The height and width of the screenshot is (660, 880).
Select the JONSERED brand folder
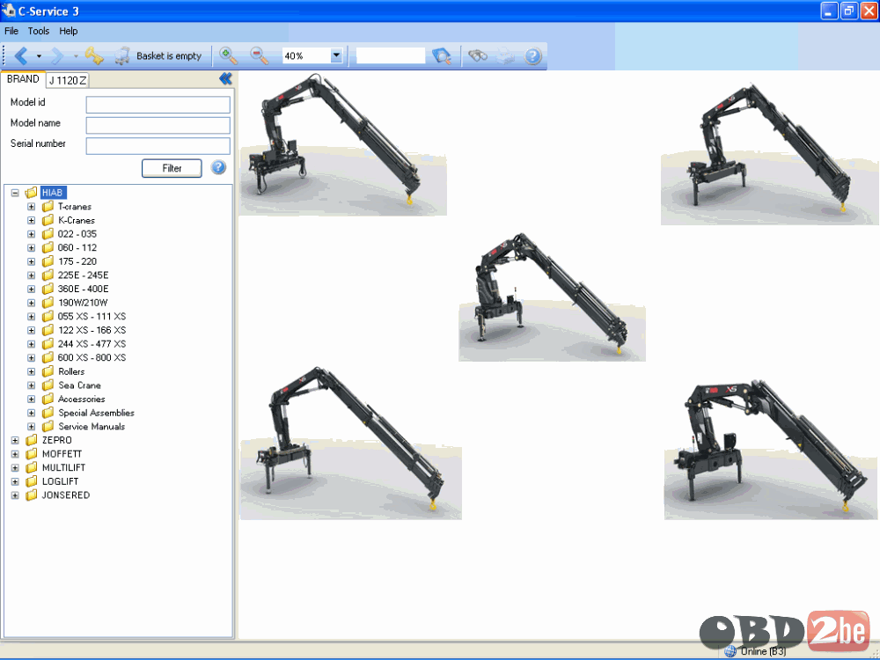[66, 495]
